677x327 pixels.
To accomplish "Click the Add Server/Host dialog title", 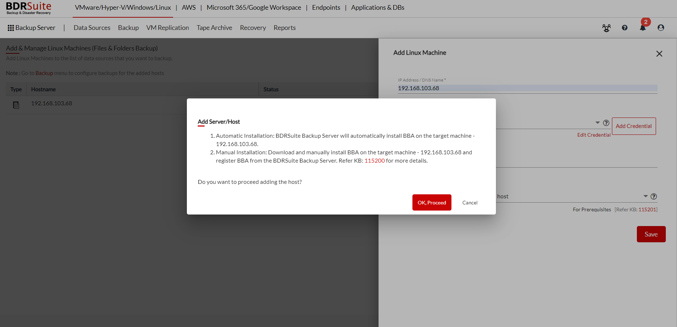I will (219, 122).
